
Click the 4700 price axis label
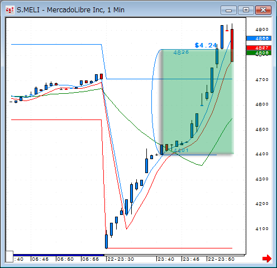coord(262,80)
